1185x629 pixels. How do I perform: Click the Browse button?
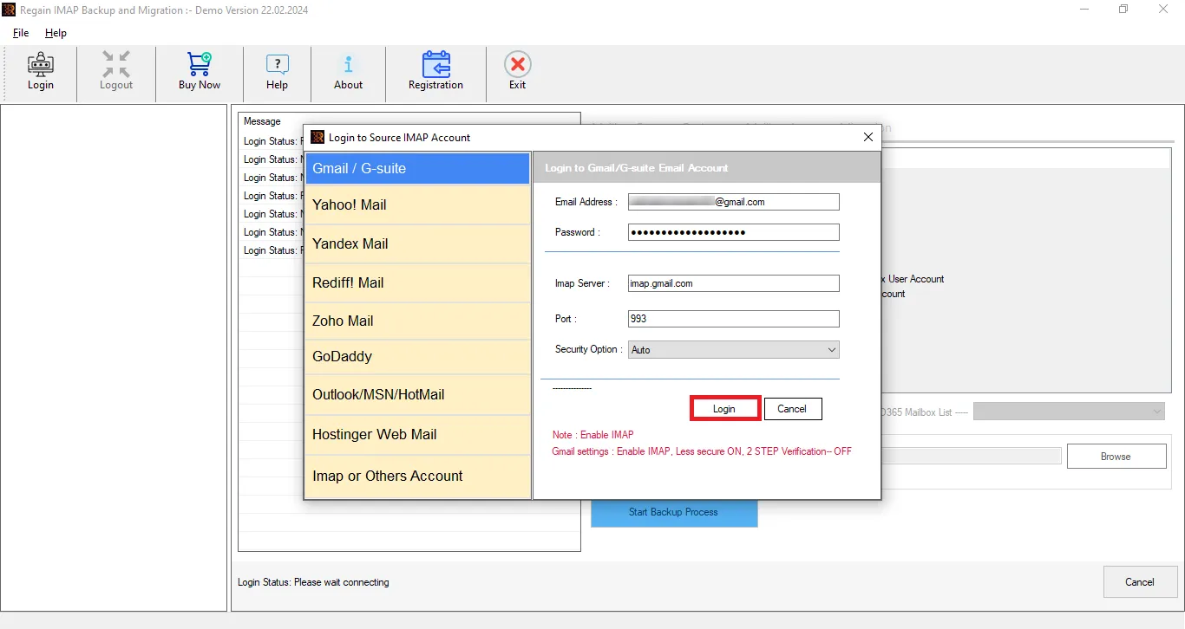(1116, 457)
